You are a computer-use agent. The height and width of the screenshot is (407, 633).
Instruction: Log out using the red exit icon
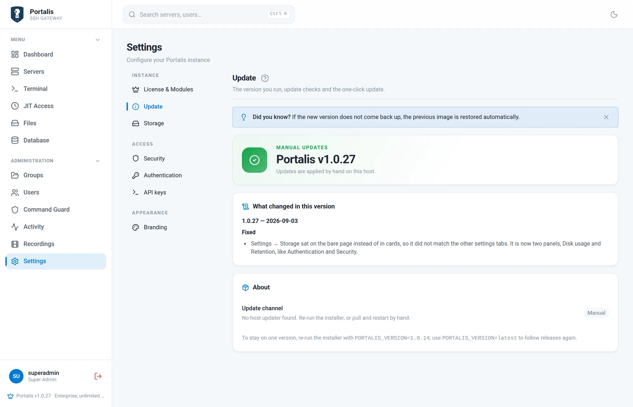point(98,376)
